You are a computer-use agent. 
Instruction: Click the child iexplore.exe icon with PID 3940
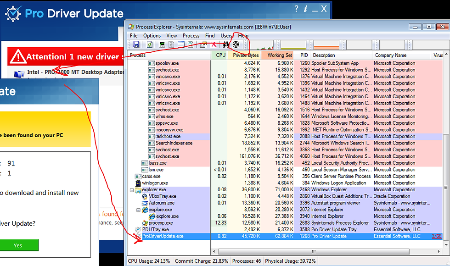152,216
